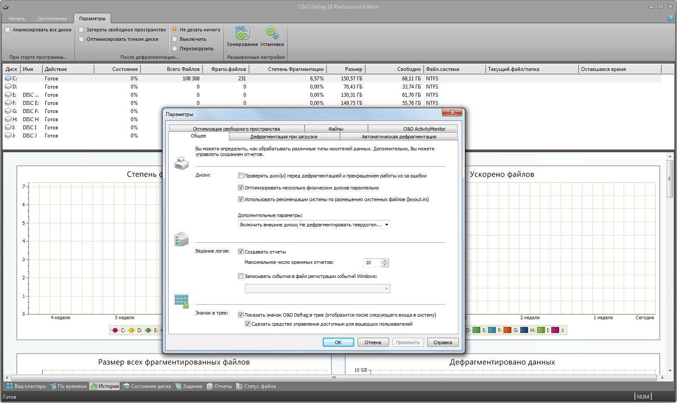Toggle use of layout.ini recommendations checkbox
Screen dimensions: 677x403
[x=241, y=199]
